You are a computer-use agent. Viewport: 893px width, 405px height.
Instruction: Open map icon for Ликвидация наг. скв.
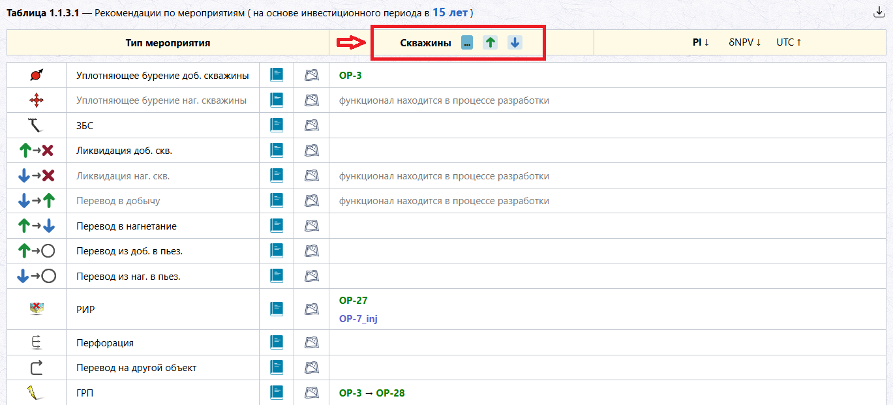coord(312,176)
